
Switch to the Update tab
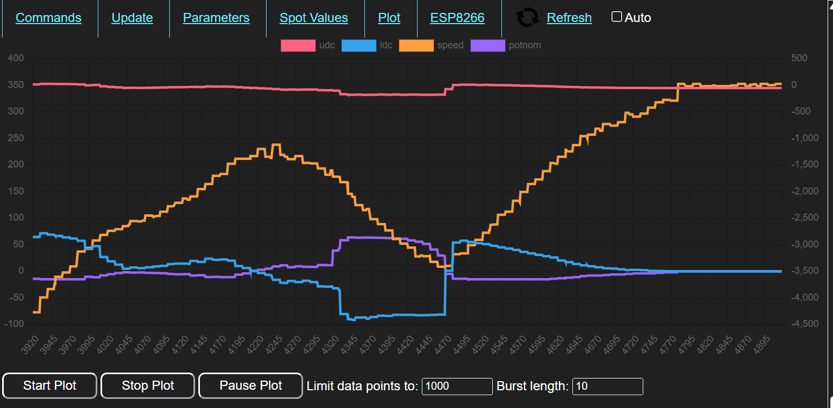[132, 18]
